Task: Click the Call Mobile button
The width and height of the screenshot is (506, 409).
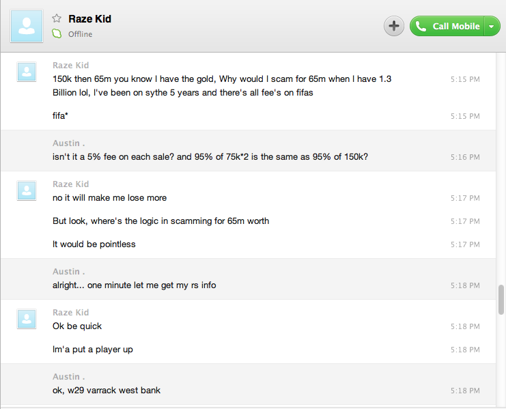Action: tap(447, 26)
